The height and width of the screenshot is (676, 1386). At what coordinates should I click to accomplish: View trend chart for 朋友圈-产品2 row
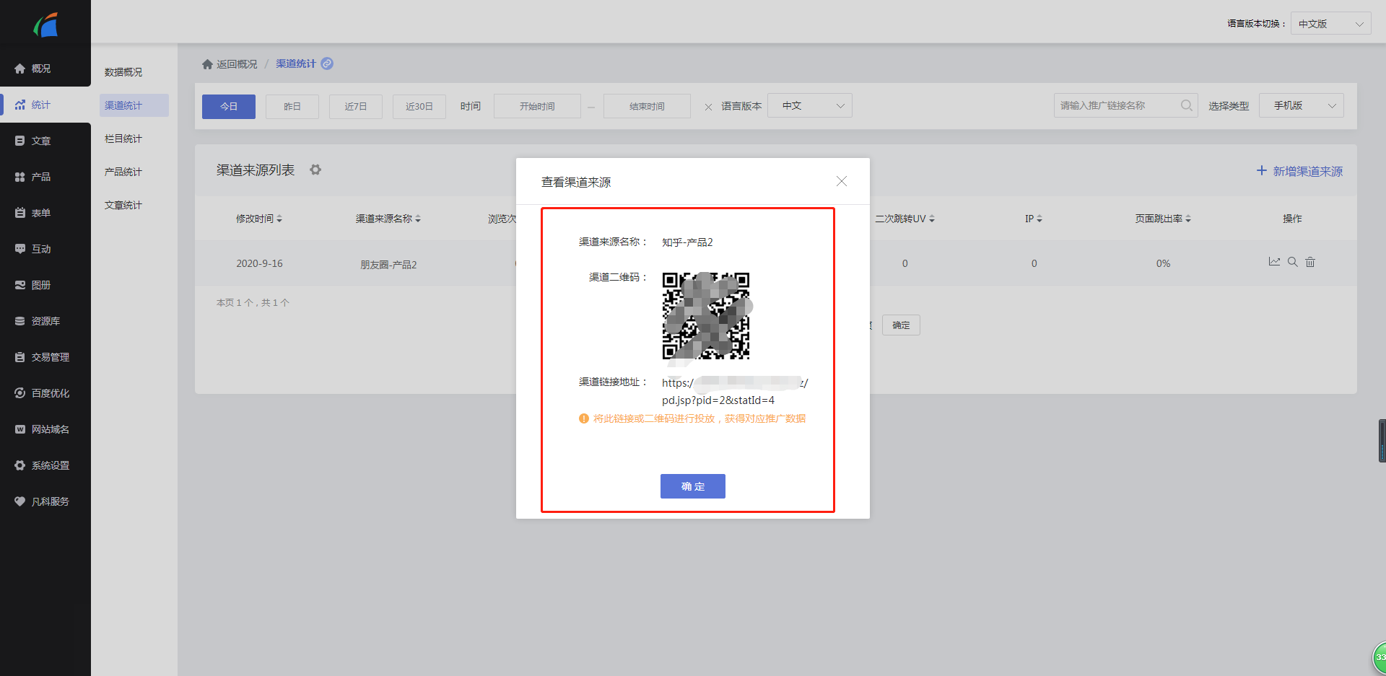pos(1274,262)
